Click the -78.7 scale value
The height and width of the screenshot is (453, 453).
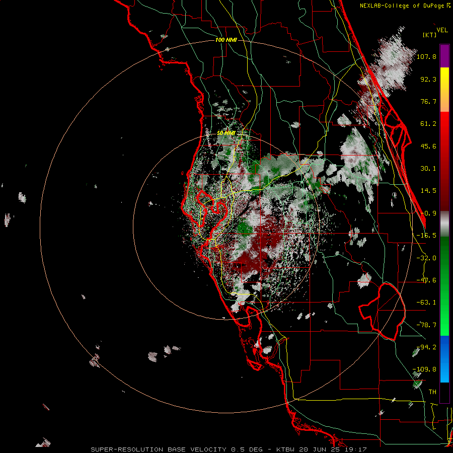[426, 325]
